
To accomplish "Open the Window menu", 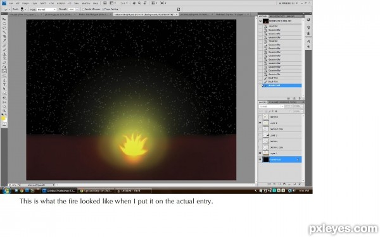I will [85, 3].
